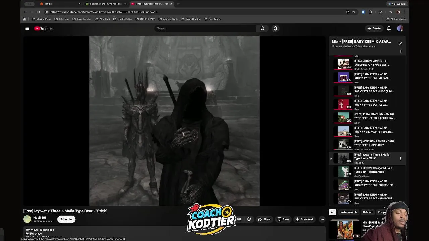The height and width of the screenshot is (241, 429).
Task: Open Lille tings bookmark folder
Action: [x=62, y=19]
